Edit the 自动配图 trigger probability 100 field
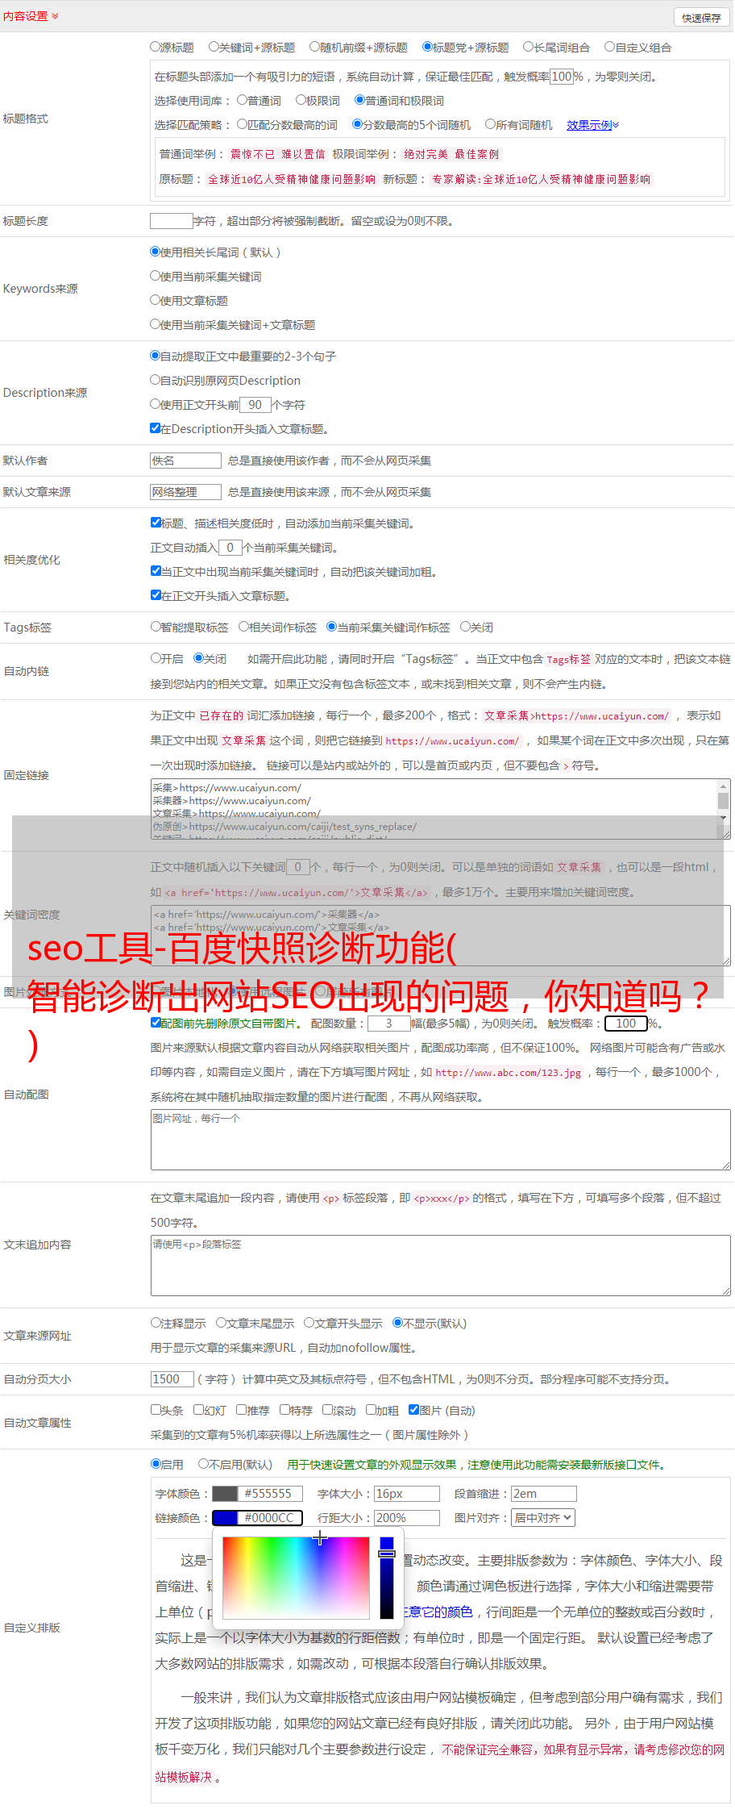This screenshot has width=735, height=1814. click(625, 1024)
